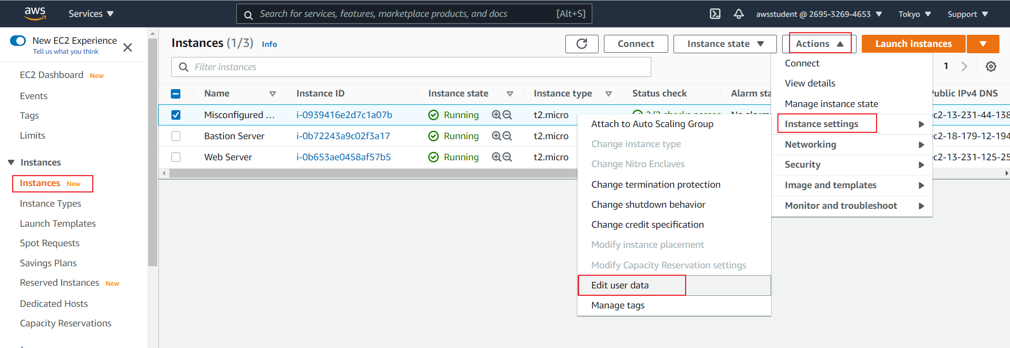Open instance i-0939416e2d7c1a07b link
Image resolution: width=1010 pixels, height=348 pixels.
pyautogui.click(x=344, y=115)
